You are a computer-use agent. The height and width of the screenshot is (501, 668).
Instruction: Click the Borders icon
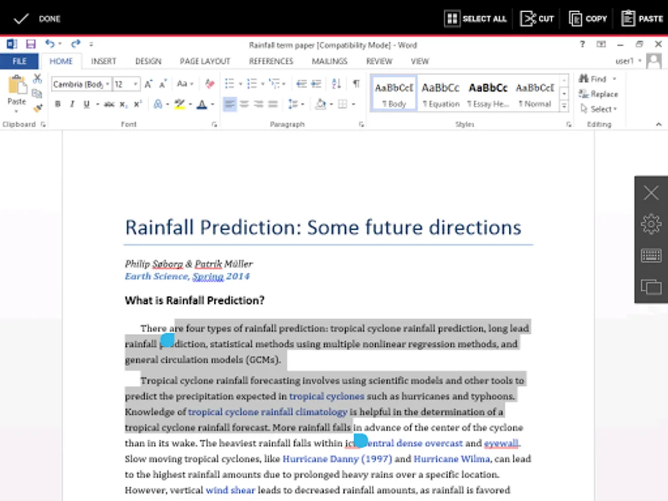(x=343, y=104)
